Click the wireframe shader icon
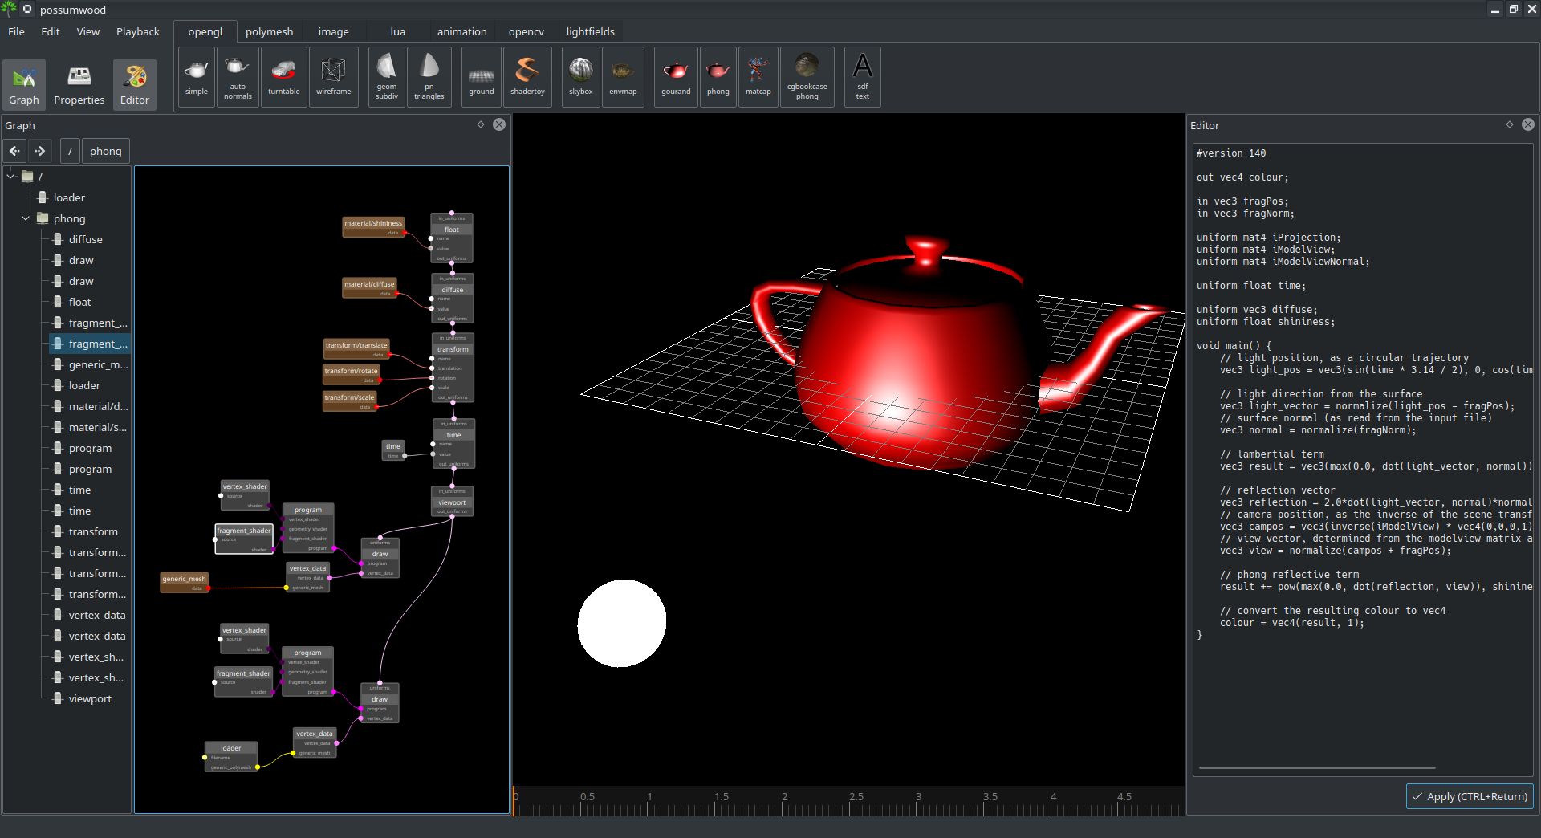 coord(333,77)
